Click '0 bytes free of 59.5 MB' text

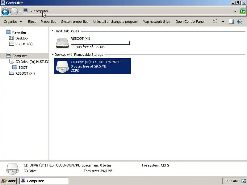[88, 66]
